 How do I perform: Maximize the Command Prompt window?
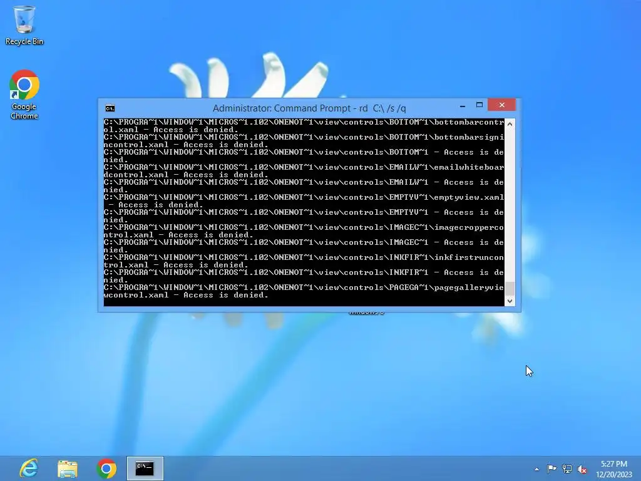[479, 105]
